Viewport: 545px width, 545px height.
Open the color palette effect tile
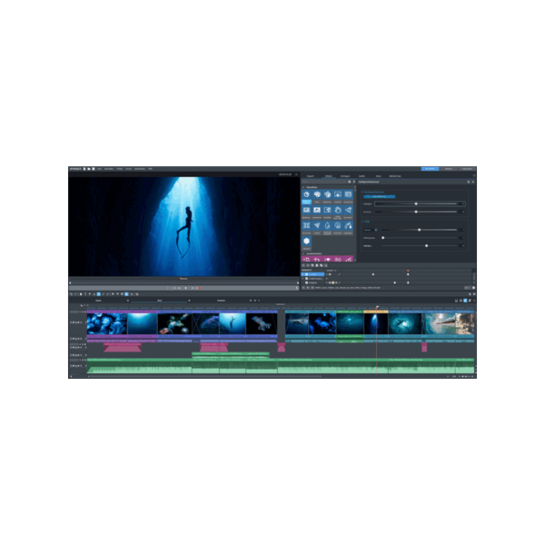point(317,197)
